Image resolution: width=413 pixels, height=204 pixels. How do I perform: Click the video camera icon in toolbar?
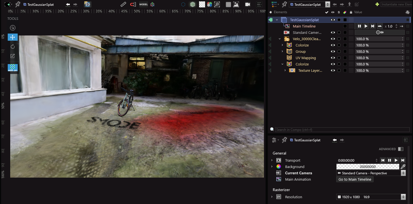(x=247, y=4)
